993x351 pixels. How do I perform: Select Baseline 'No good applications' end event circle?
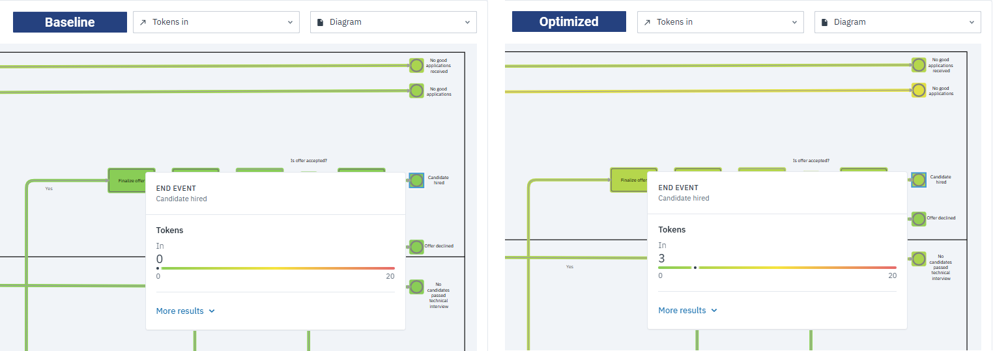pyautogui.click(x=416, y=91)
